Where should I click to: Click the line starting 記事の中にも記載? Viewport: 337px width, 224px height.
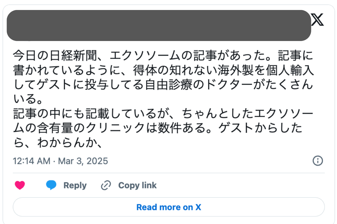pyautogui.click(x=163, y=114)
